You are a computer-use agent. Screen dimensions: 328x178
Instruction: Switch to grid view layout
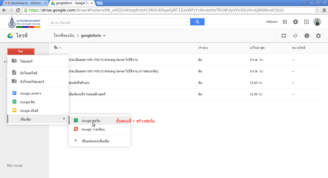click(x=284, y=36)
